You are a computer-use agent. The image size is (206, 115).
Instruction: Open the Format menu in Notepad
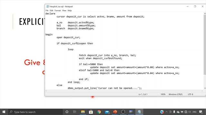[x=58, y=11]
